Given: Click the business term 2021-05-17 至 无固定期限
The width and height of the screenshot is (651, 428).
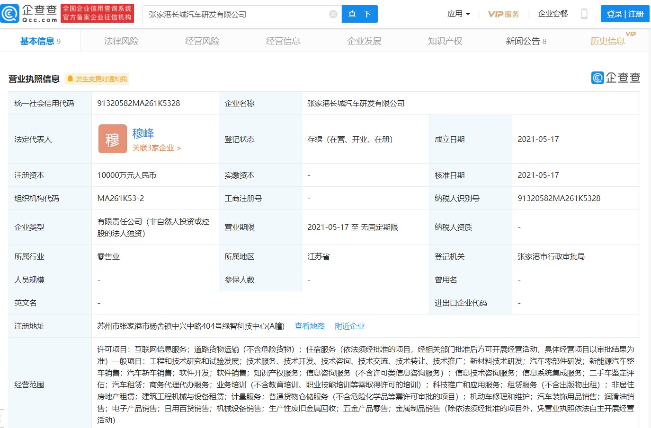Looking at the screenshot, I should coord(353,227).
